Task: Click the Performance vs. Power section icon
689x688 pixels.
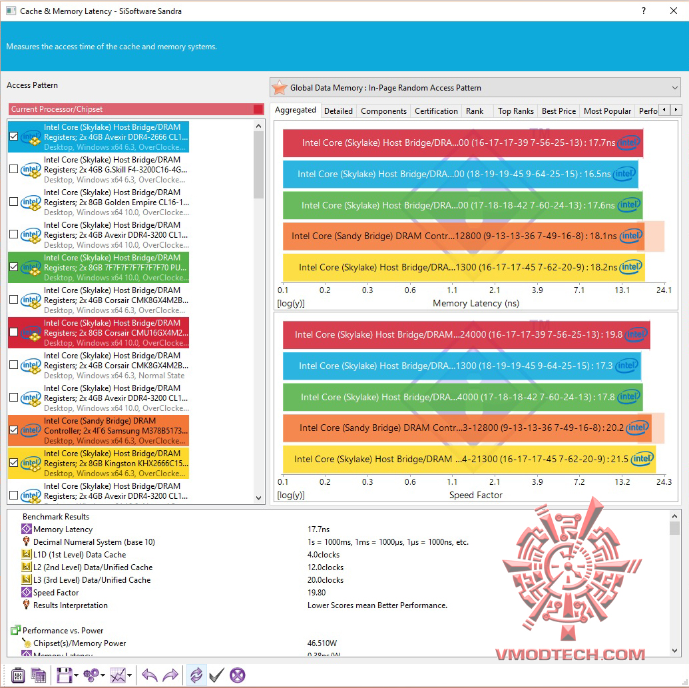Action: tap(16, 631)
